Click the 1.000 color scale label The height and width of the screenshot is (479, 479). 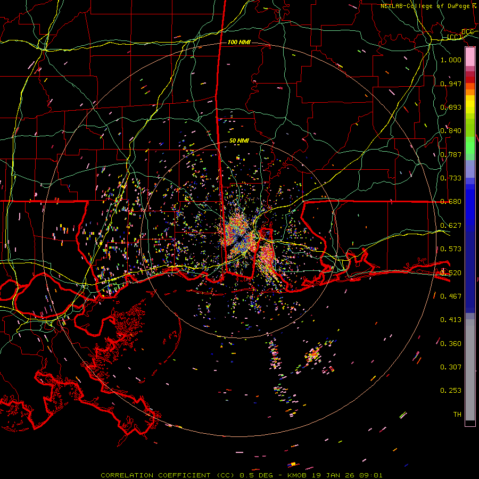[451, 60]
